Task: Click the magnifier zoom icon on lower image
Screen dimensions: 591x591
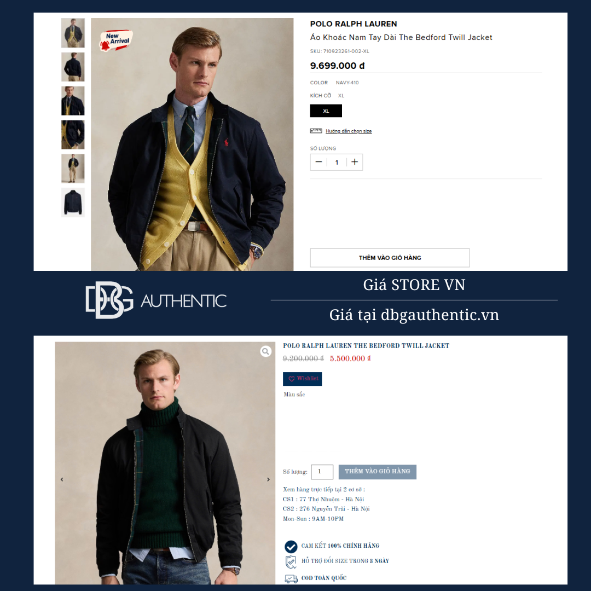Action: click(266, 351)
